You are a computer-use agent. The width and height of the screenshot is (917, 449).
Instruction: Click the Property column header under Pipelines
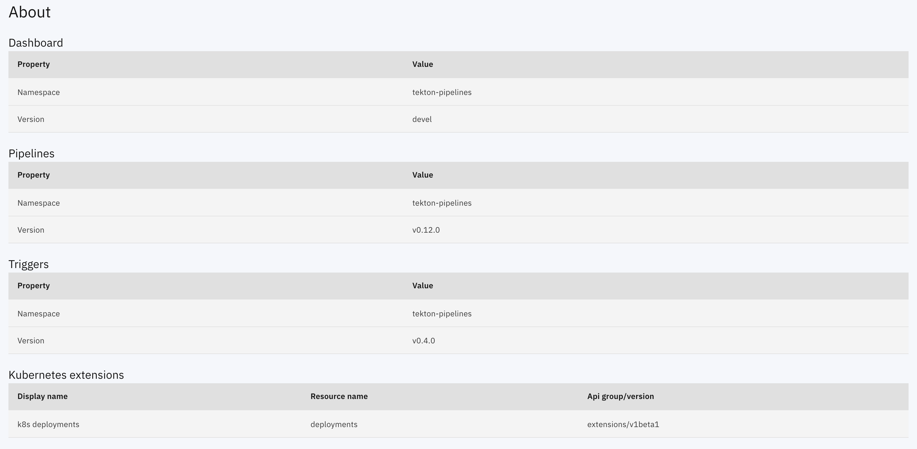pos(33,175)
